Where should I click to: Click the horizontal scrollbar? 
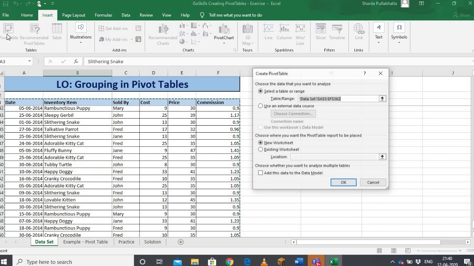(368, 242)
